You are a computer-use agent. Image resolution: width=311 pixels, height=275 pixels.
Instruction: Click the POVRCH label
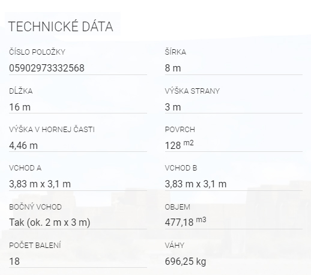(180, 130)
